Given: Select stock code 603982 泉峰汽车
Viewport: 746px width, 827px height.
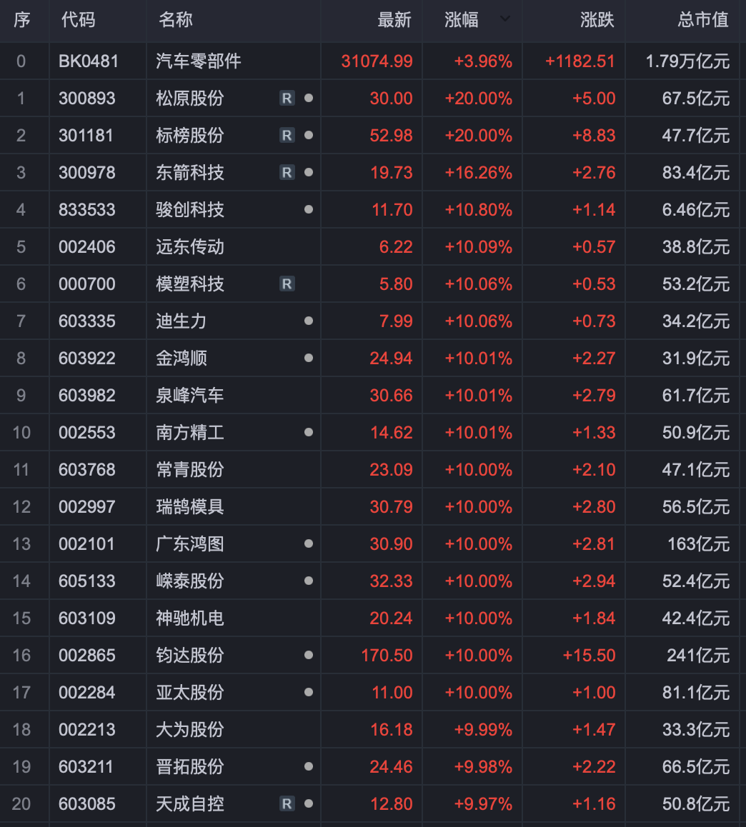Looking at the screenshot, I should tap(87, 396).
